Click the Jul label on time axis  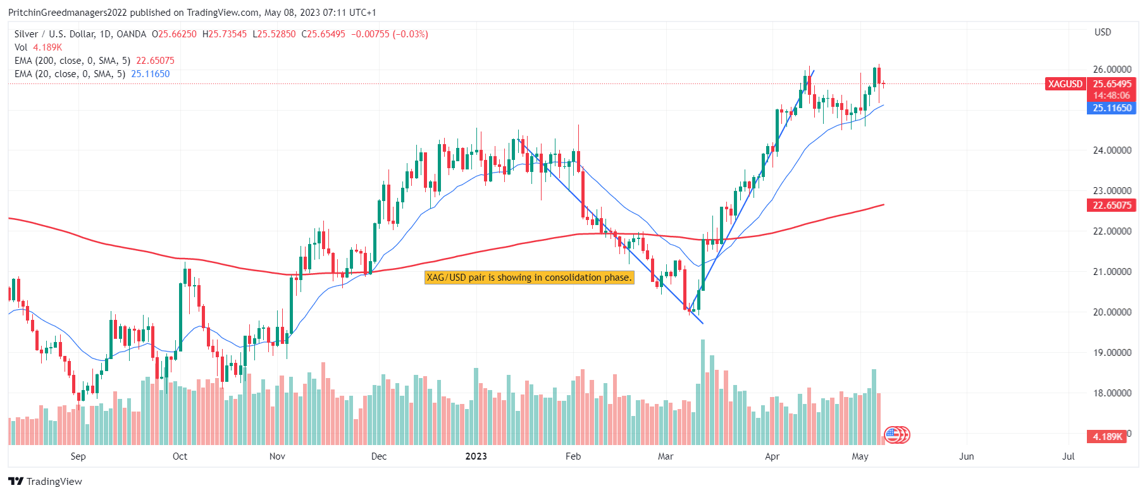(1069, 456)
